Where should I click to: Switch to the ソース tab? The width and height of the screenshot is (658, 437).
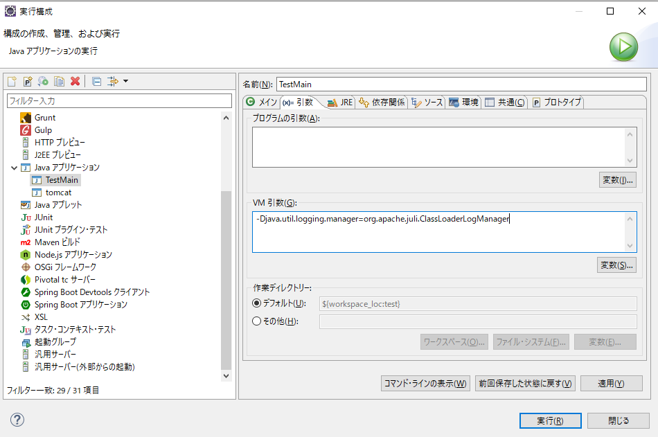427,102
